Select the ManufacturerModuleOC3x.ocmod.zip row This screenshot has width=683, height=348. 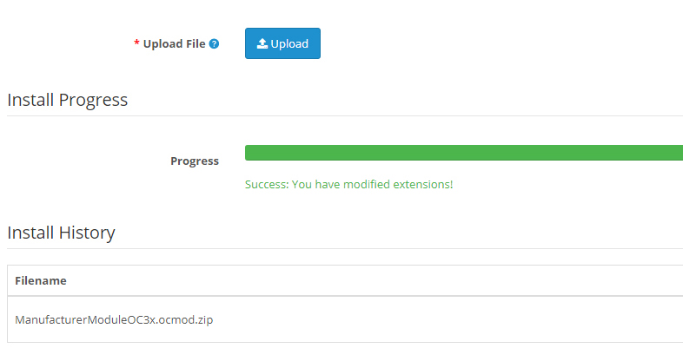(x=114, y=319)
